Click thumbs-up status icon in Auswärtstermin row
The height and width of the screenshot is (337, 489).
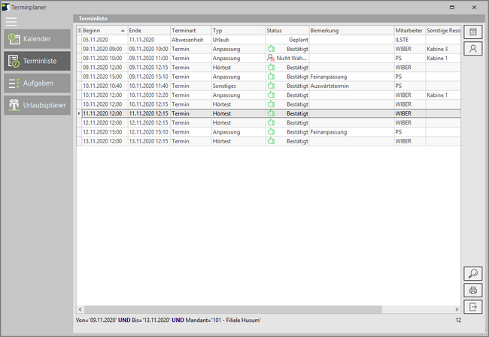[271, 86]
